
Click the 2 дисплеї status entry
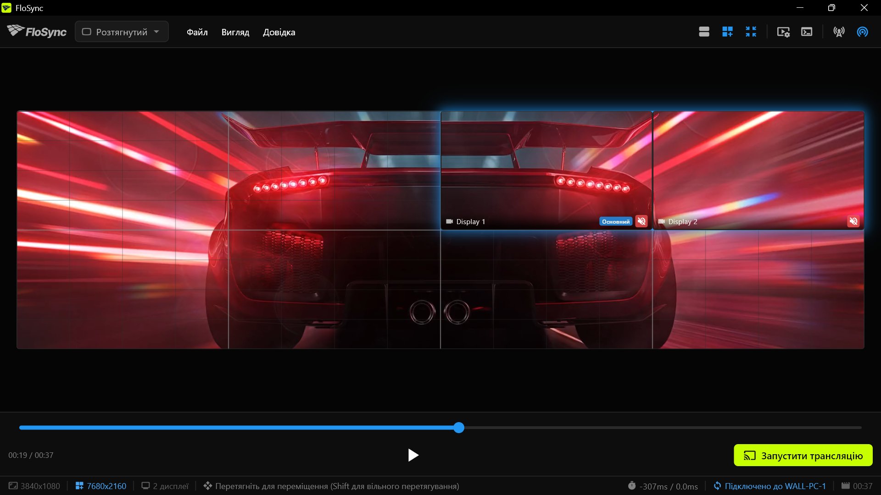[171, 486]
